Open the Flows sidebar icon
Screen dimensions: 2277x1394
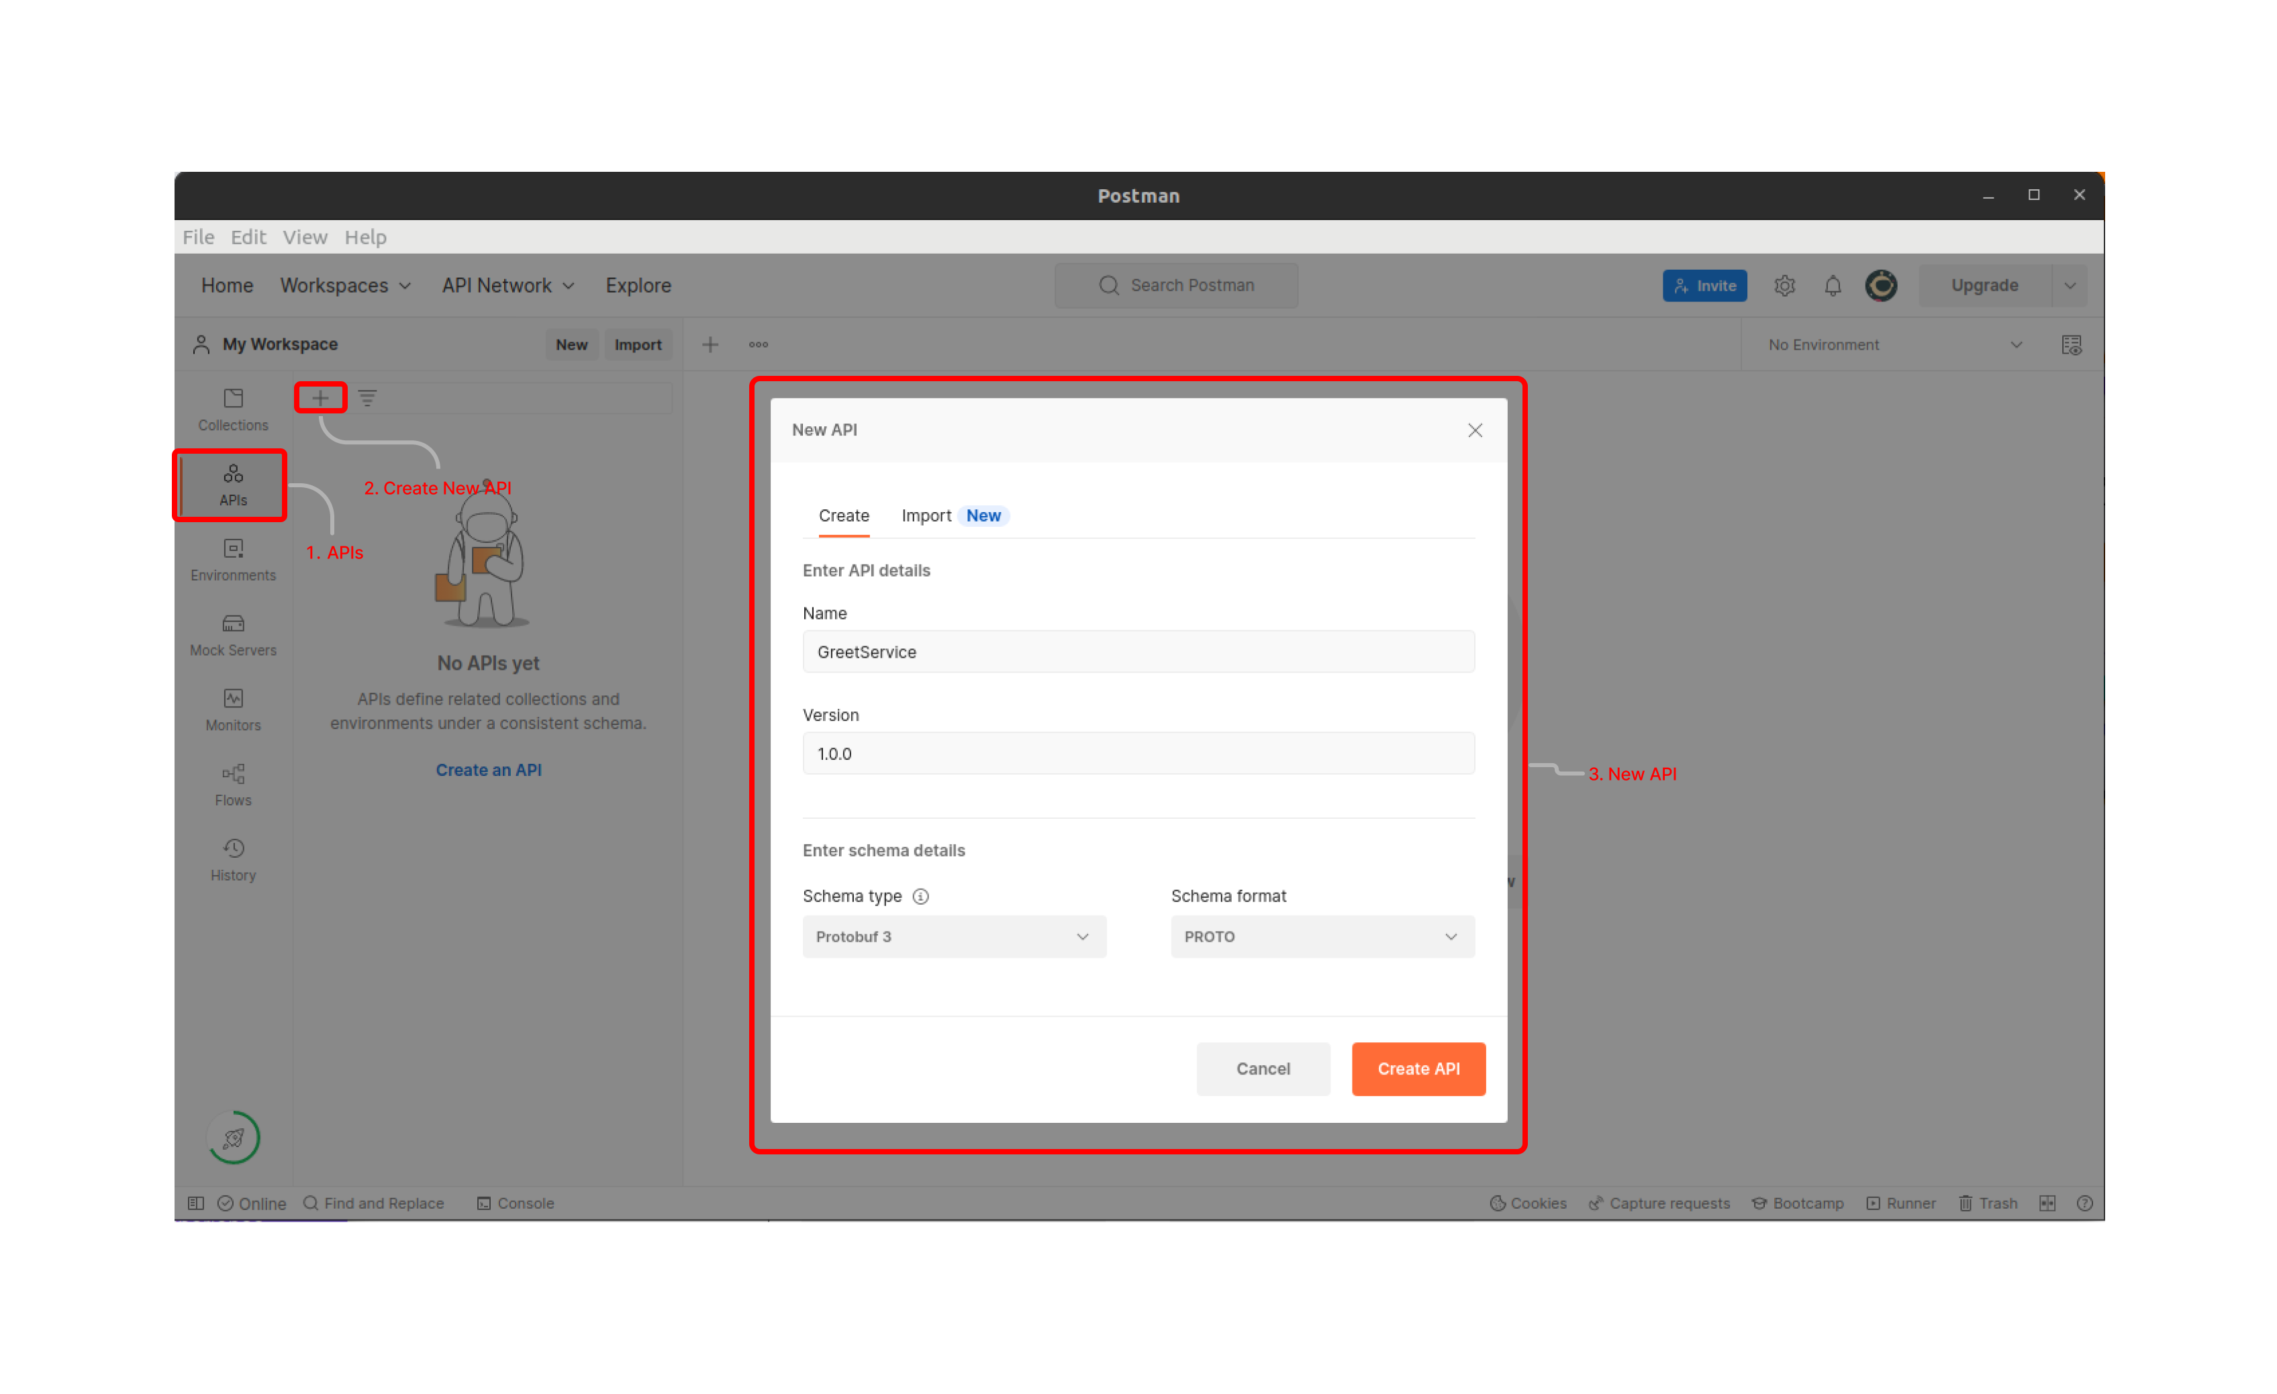(x=231, y=783)
